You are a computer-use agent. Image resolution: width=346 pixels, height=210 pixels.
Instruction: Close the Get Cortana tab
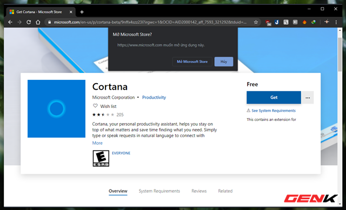(x=71, y=12)
